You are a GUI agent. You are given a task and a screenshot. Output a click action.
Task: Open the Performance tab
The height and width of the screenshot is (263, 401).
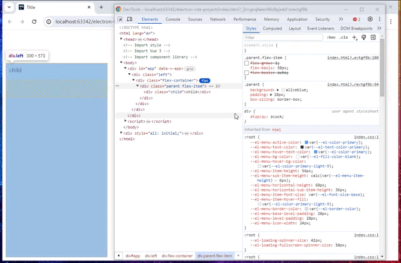coord(244,19)
